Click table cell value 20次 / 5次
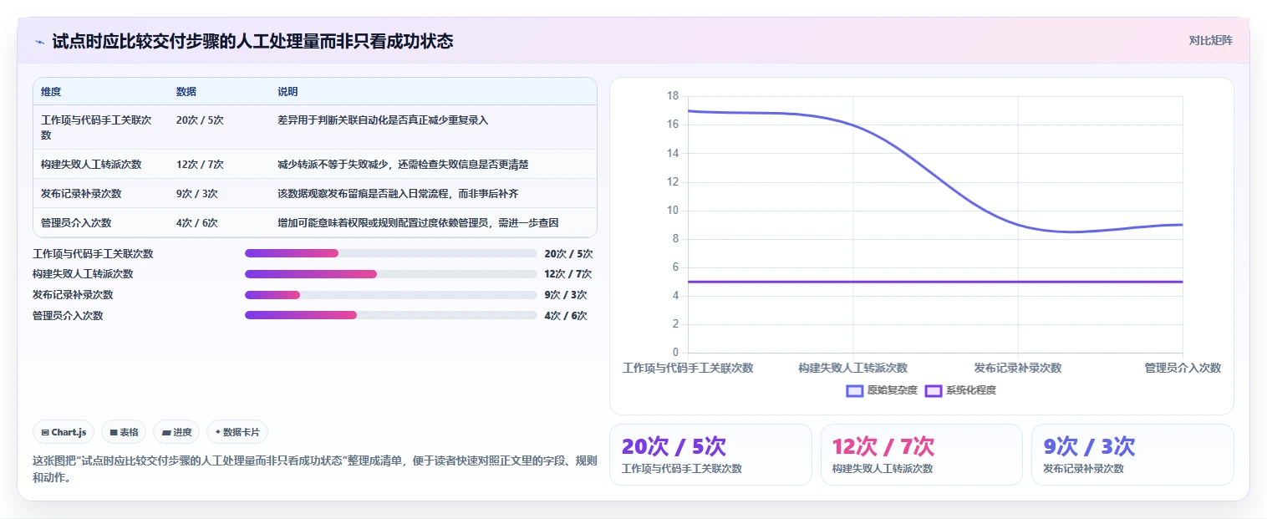This screenshot has height=519, width=1267. (200, 120)
